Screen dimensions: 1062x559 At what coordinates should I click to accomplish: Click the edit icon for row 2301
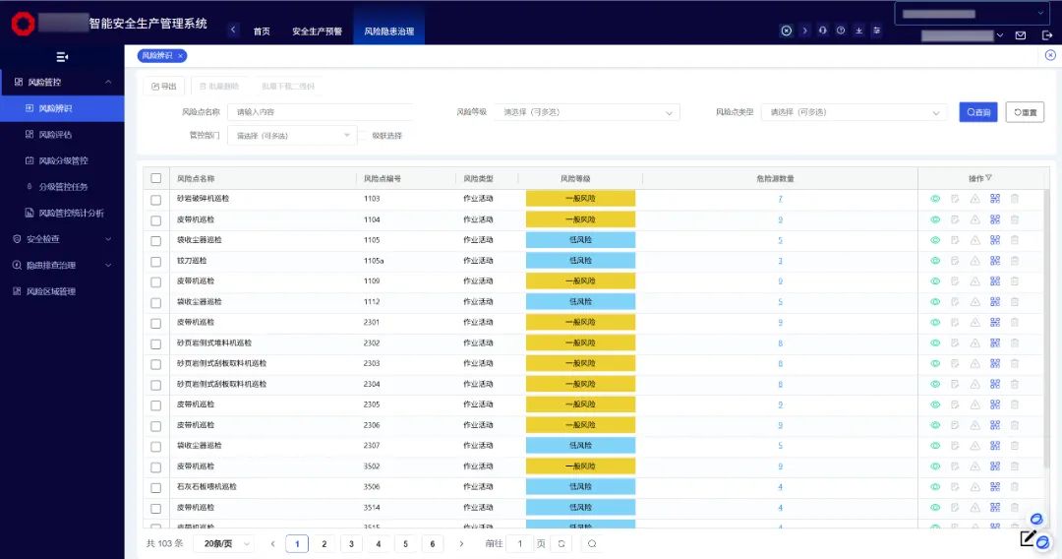tap(955, 323)
